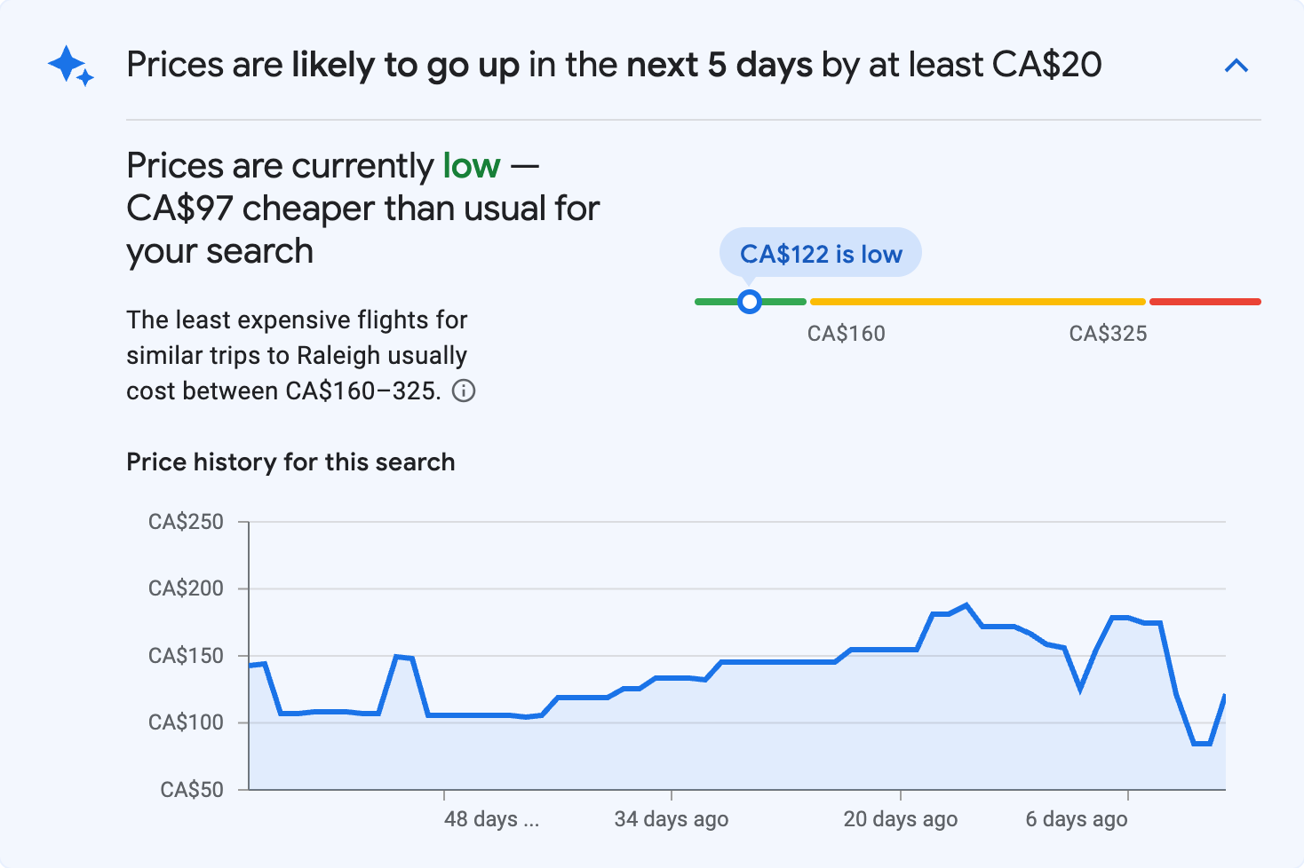Open details for CA$122 price indicator
1304x868 pixels.
tap(820, 253)
